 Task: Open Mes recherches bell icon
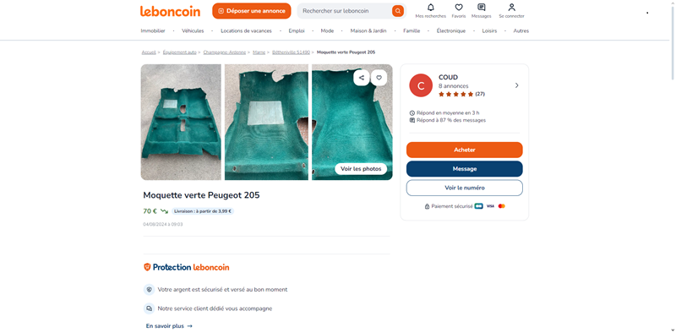430,8
